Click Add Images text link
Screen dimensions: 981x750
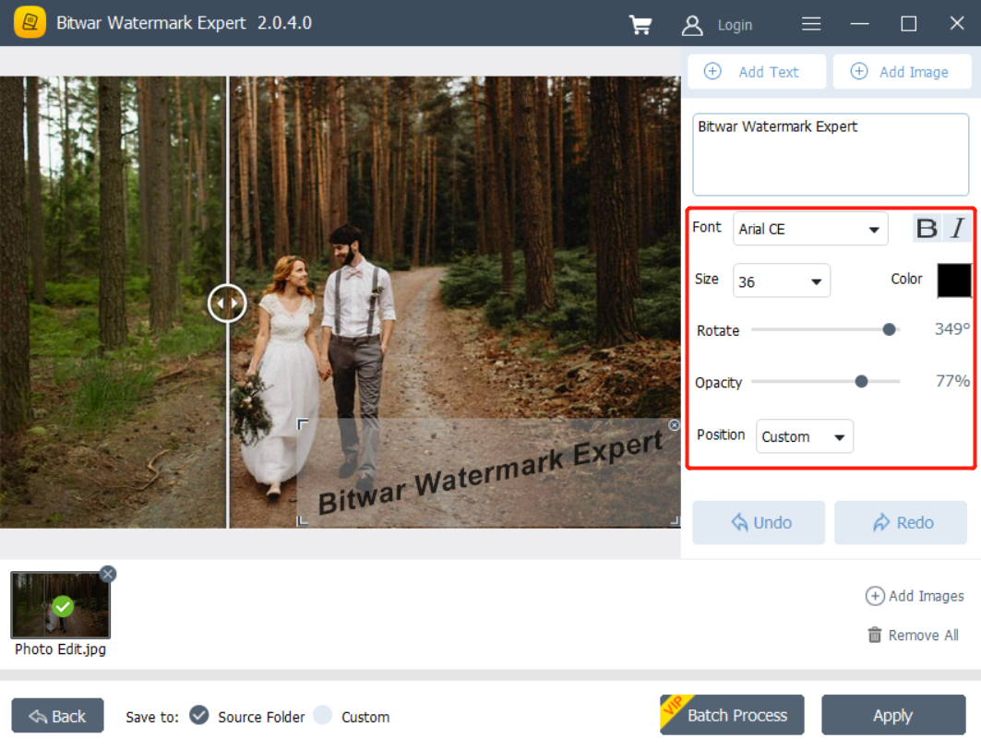point(926,596)
